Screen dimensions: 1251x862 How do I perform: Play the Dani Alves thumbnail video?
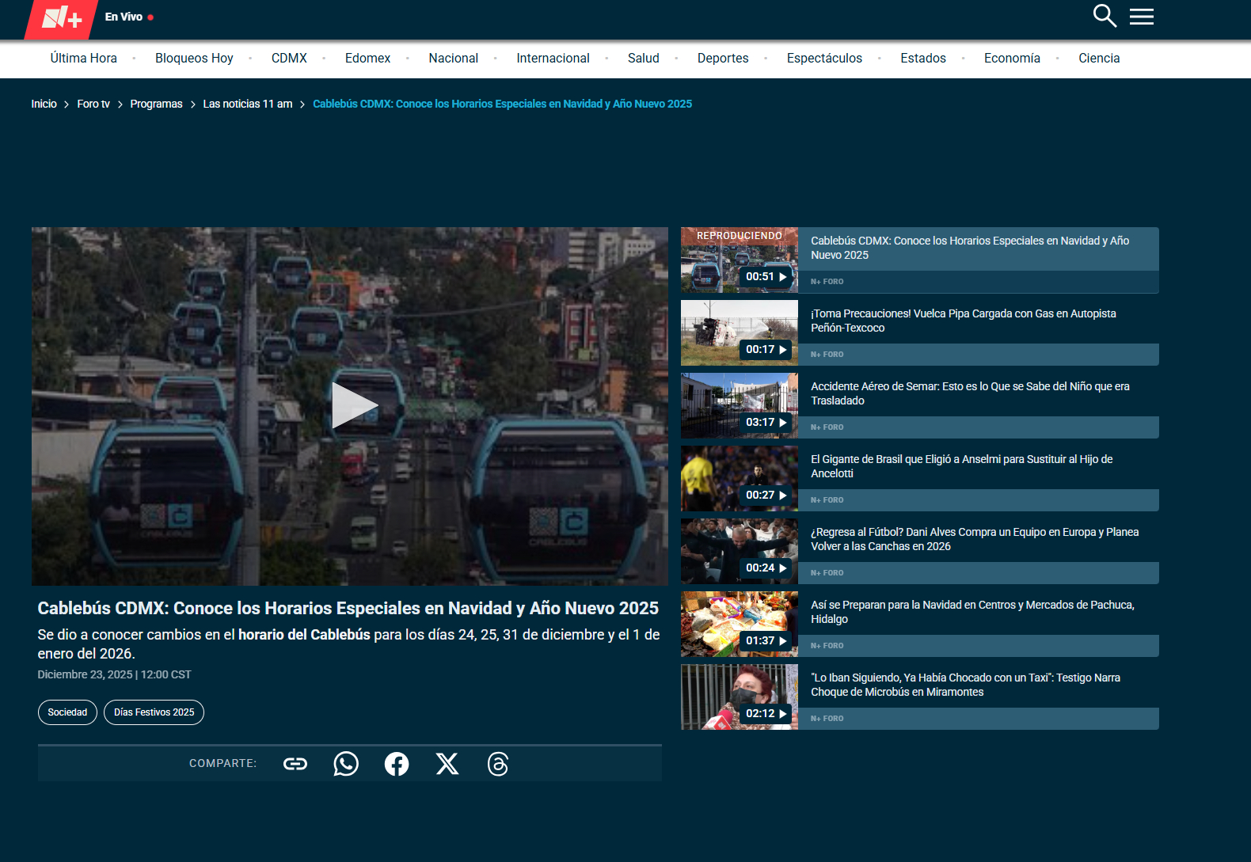click(740, 552)
